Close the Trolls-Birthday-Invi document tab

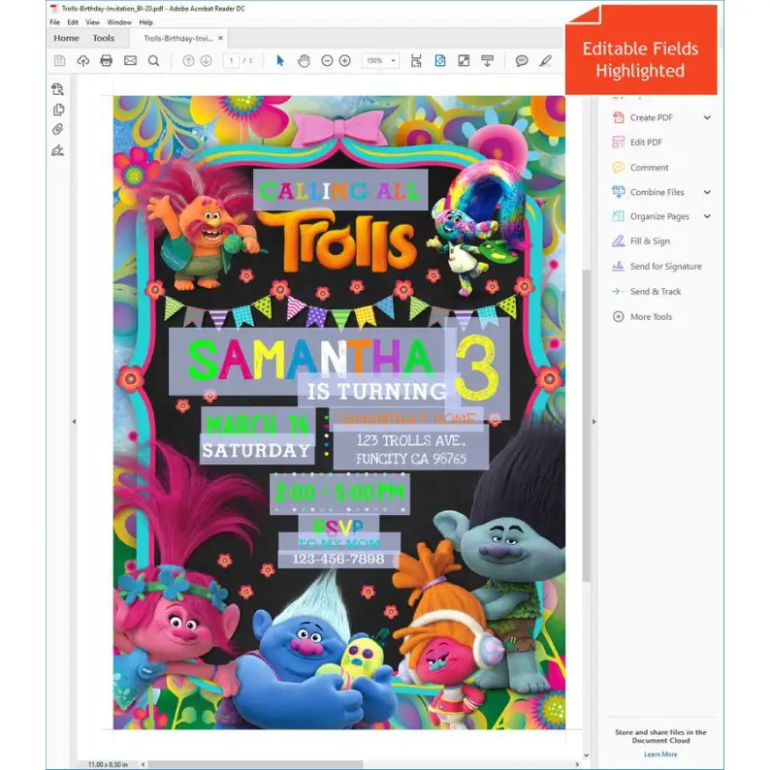pos(220,38)
